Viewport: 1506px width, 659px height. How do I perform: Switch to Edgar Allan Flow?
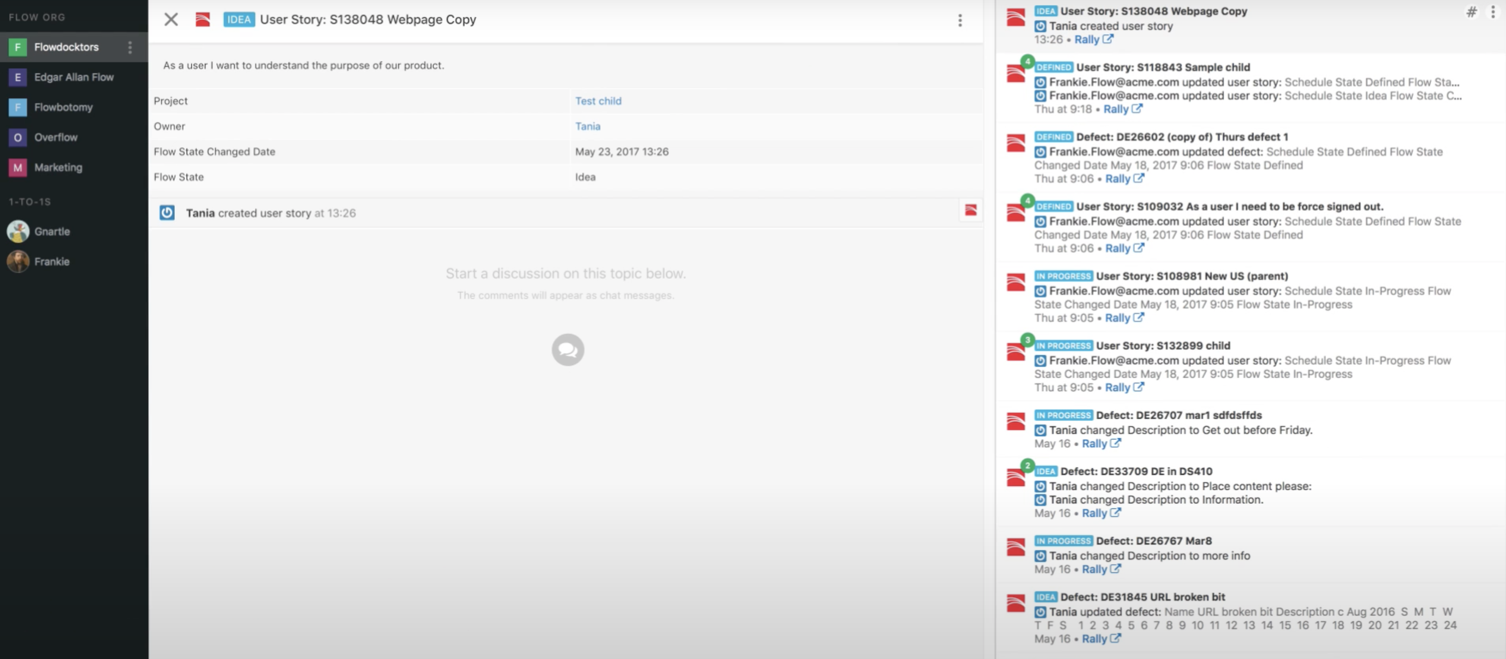pos(74,77)
